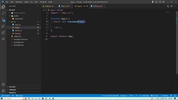Click the feedback icon in status bar
Image resolution: width=178 pixels, height=100 pixels.
click(171, 96)
